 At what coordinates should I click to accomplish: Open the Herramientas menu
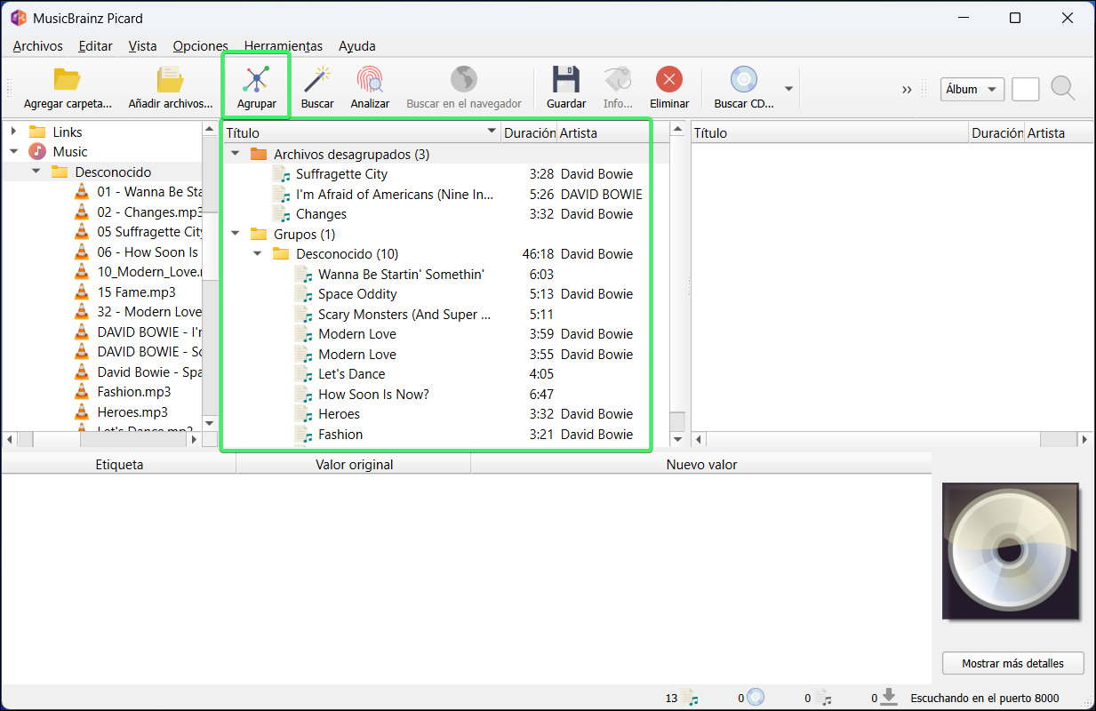click(x=284, y=46)
